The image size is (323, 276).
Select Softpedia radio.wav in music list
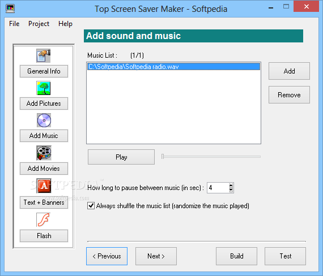(173, 67)
